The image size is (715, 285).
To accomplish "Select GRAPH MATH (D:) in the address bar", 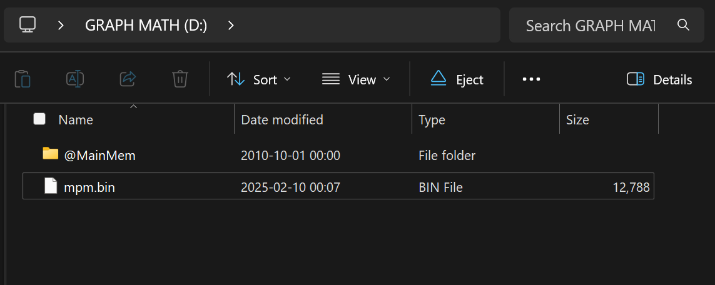I will (x=146, y=26).
